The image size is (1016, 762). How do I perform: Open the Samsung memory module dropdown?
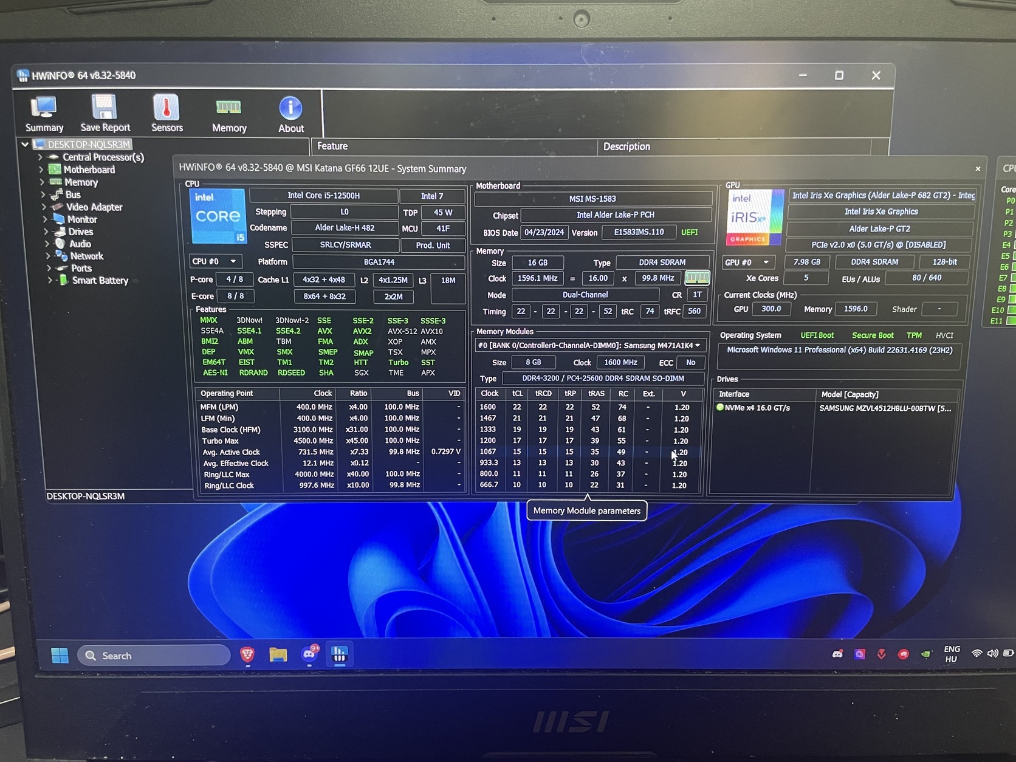point(591,345)
